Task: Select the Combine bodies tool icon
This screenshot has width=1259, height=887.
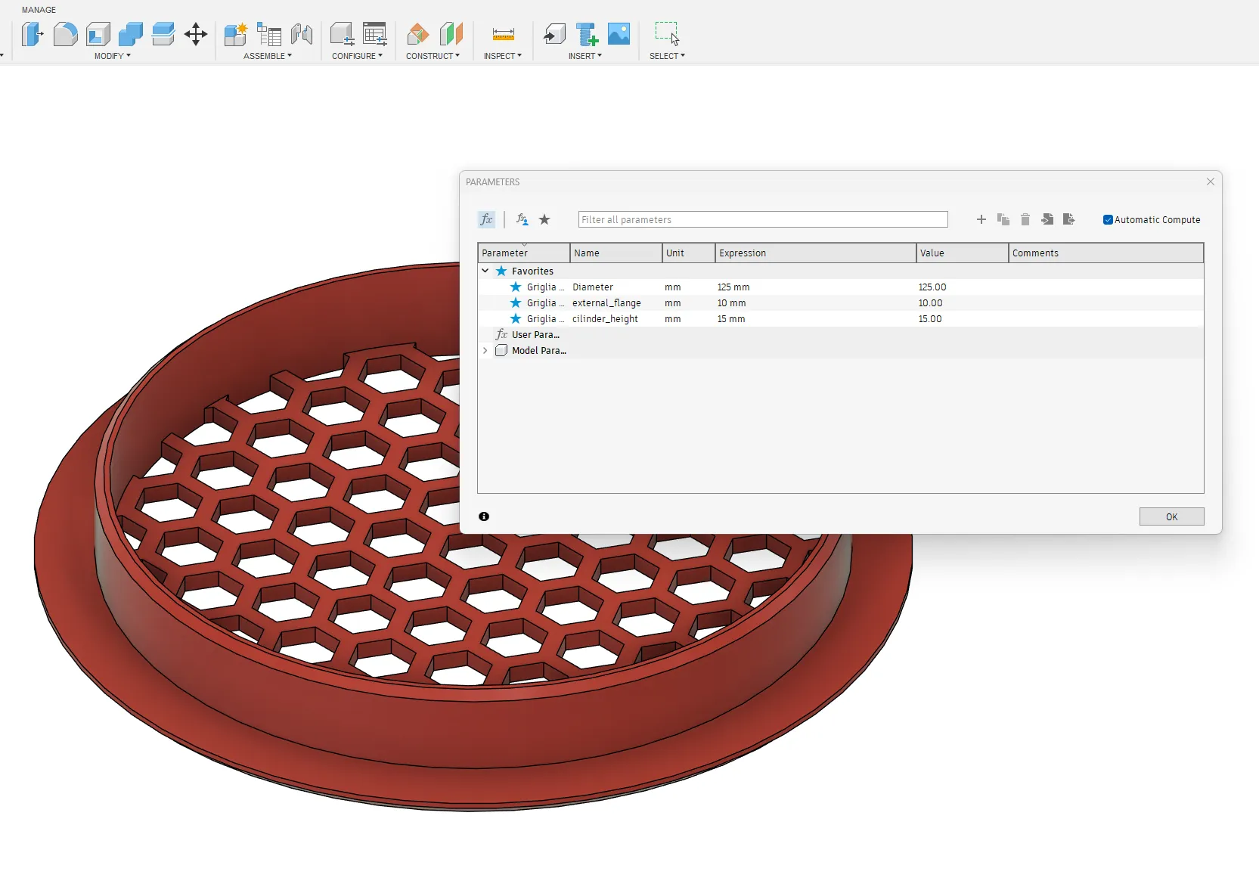Action: 131,34
